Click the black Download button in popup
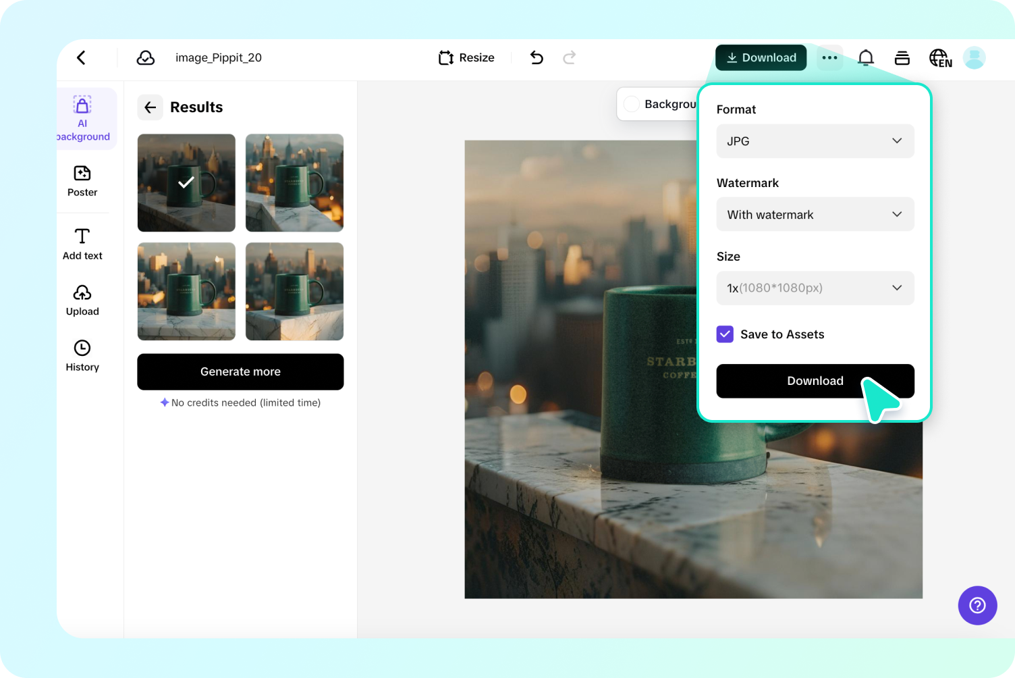Viewport: 1015px width, 678px height. tap(815, 381)
